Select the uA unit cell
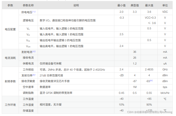Viewport: 176px width, 116px height. pos(165,63)
